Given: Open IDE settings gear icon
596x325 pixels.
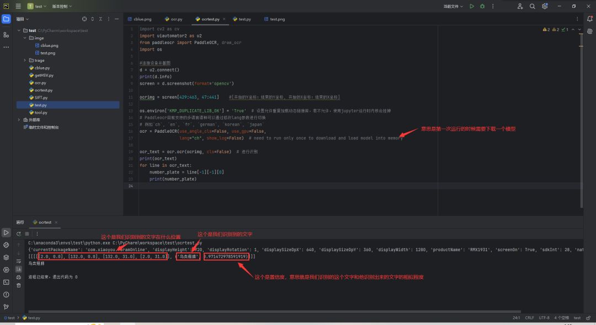Looking at the screenshot, I should coord(545,6).
